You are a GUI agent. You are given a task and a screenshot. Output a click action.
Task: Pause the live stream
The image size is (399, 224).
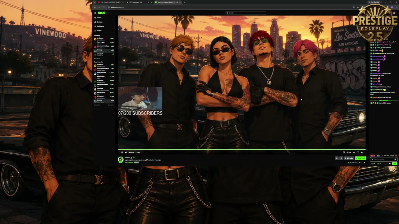coord(122,152)
